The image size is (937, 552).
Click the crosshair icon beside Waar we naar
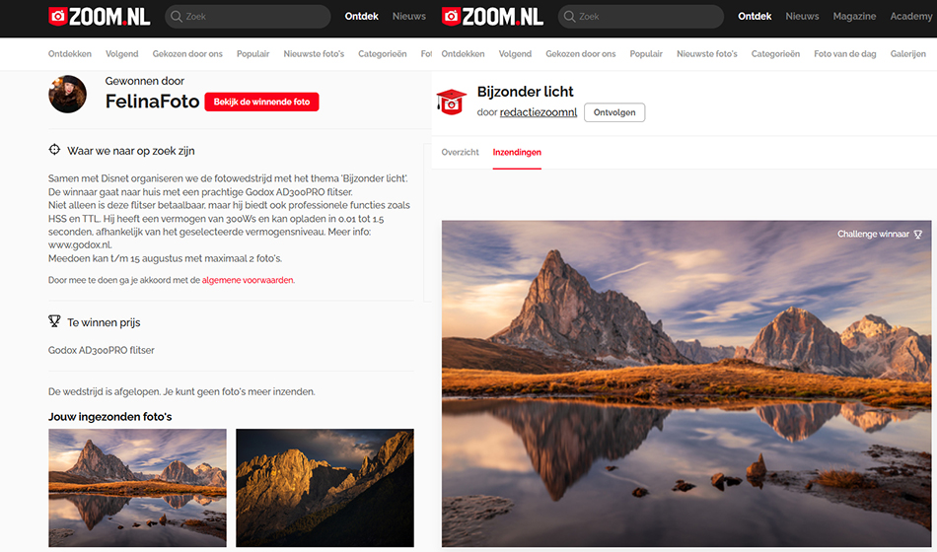coord(54,150)
